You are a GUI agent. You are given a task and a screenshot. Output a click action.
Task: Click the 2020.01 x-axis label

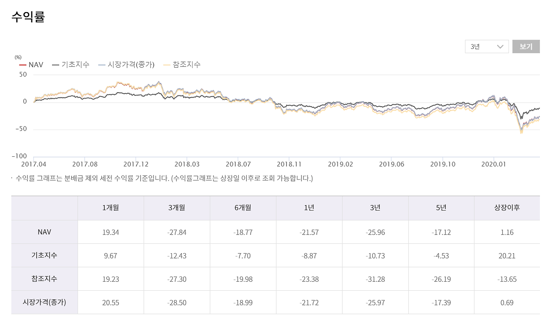494,164
